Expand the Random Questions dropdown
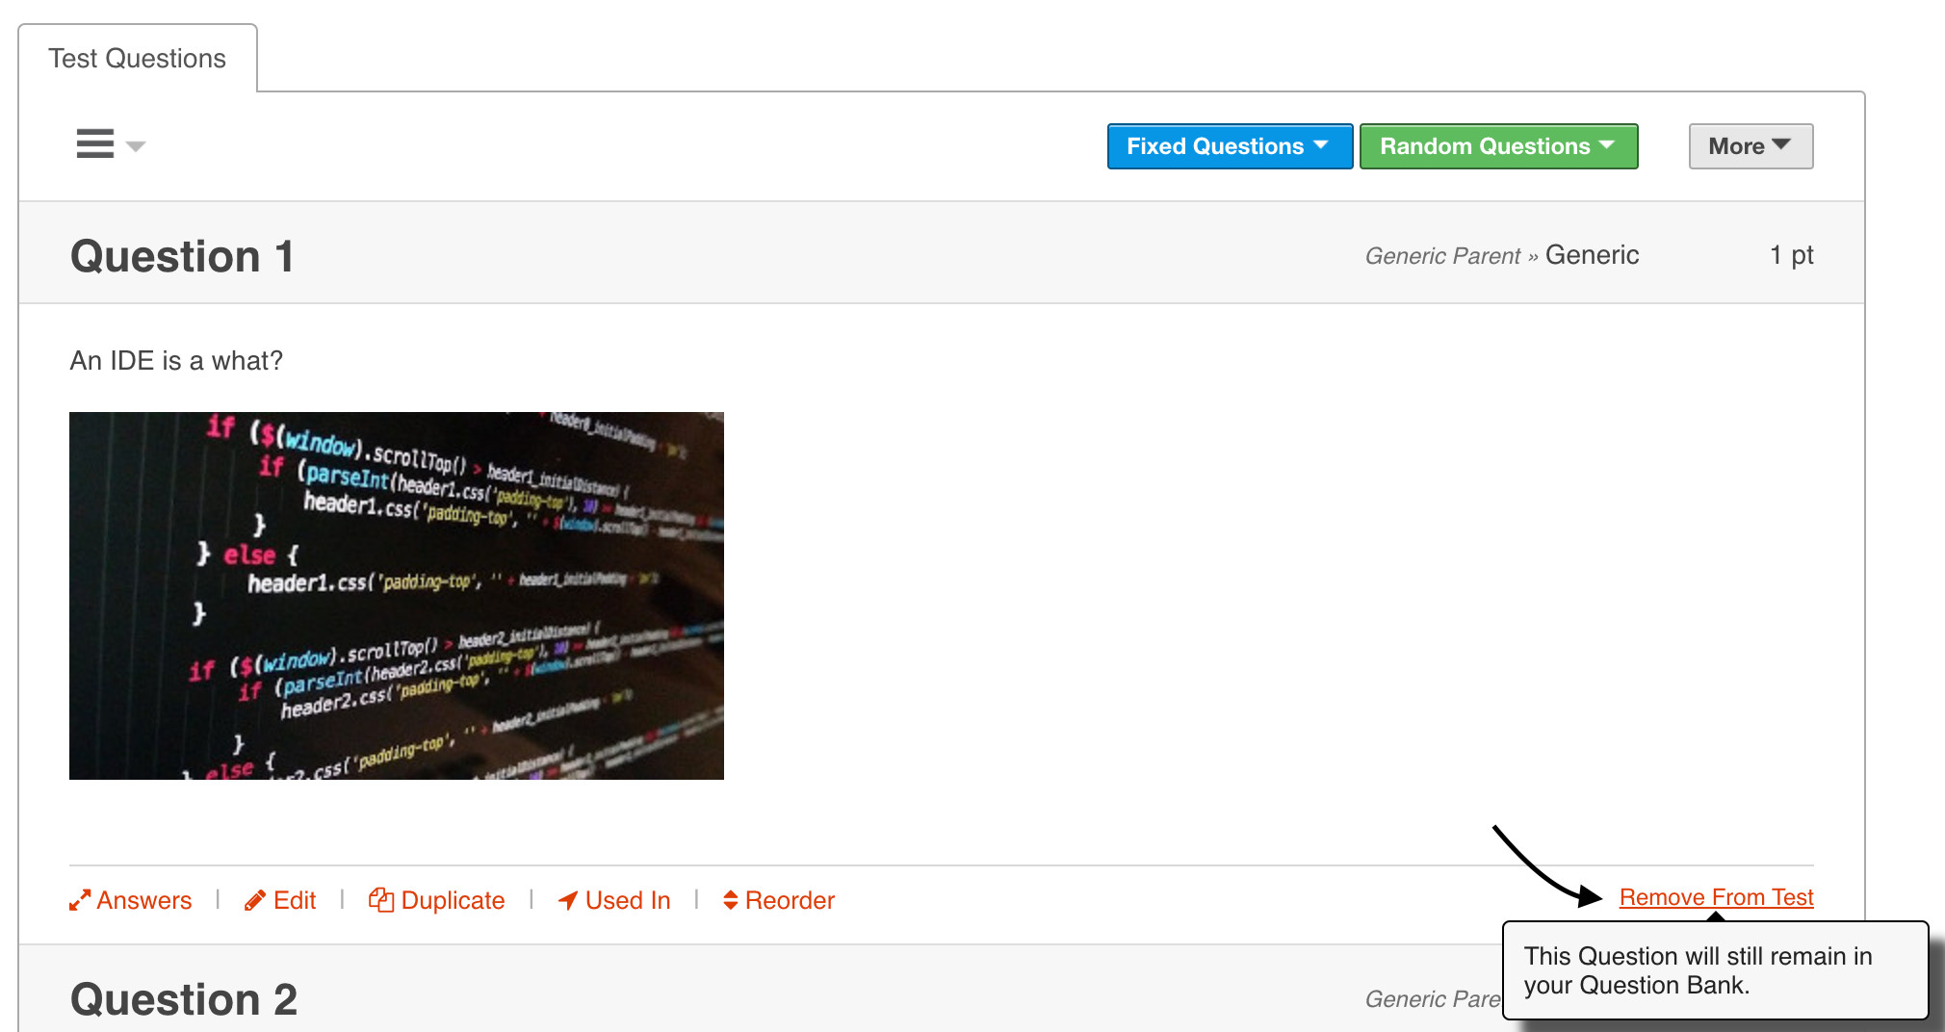This screenshot has height=1032, width=1945. (x=1497, y=146)
